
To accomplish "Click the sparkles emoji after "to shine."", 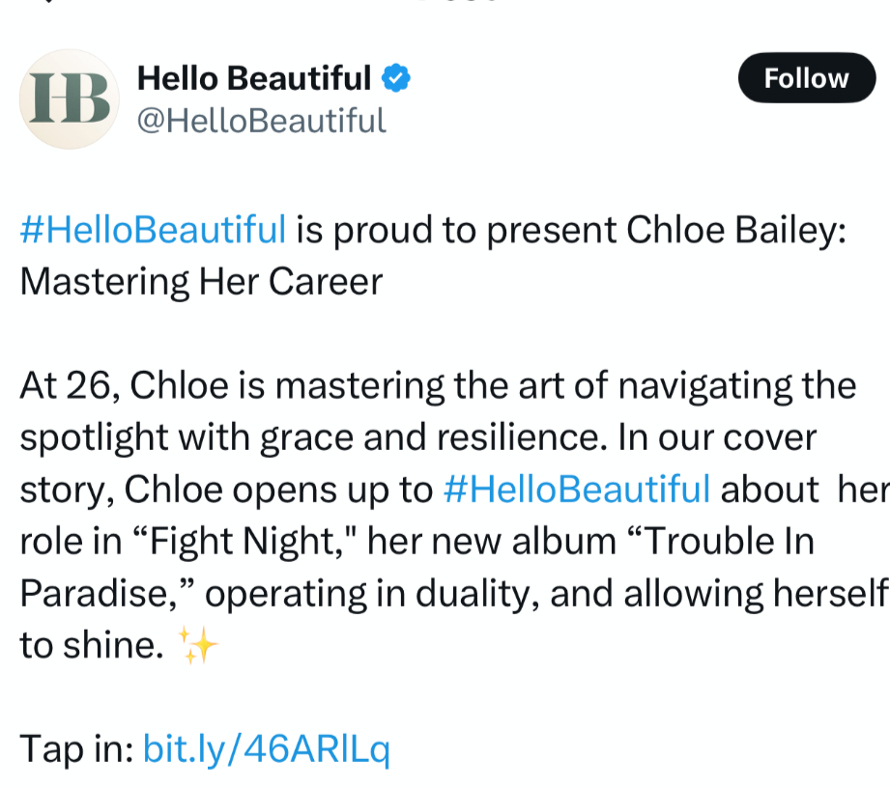I will coord(199,646).
